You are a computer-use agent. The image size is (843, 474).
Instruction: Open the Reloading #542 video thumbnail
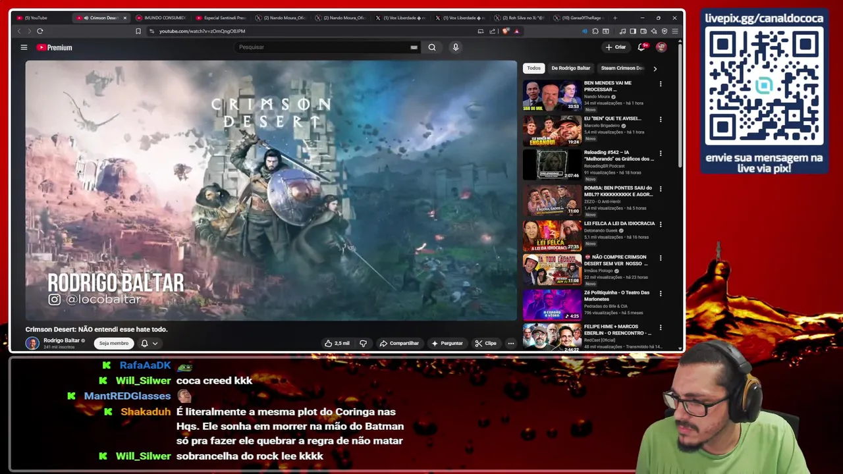(x=552, y=165)
